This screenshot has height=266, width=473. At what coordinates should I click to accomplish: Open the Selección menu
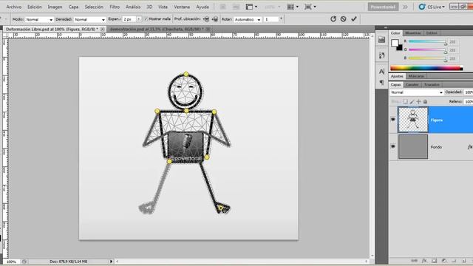tap(94, 7)
